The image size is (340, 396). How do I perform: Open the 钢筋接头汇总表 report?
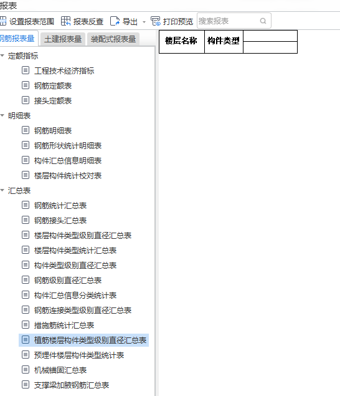60,220
